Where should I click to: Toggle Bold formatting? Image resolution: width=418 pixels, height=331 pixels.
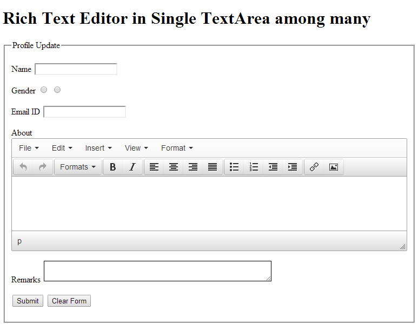113,167
